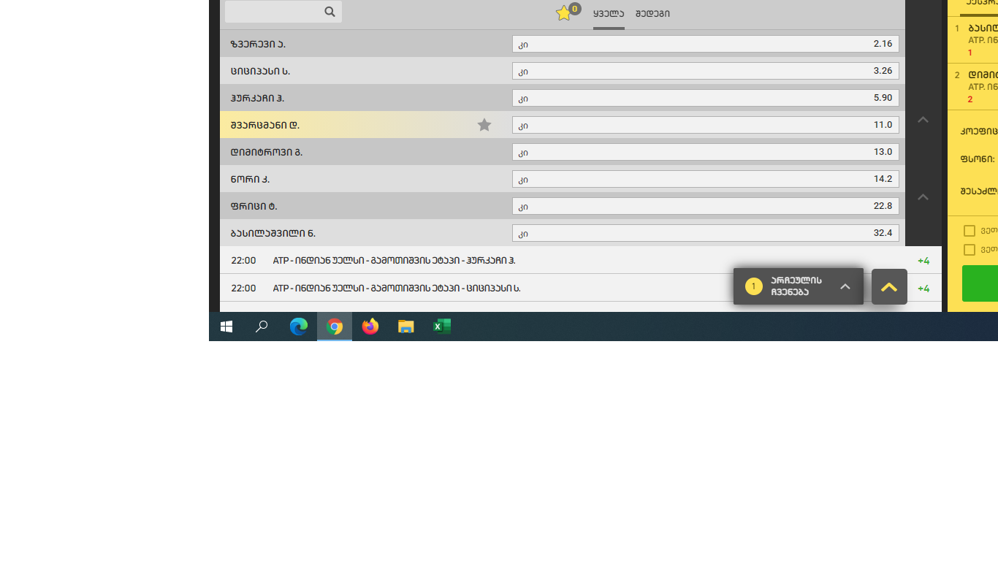Toggle the favorite star on შვარცმანი დ. row
998x561 pixels.
(484, 125)
